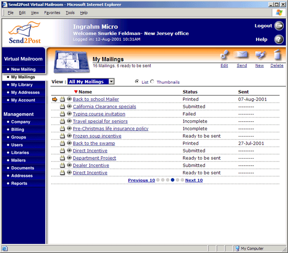Go to My Library in sidebar

[x=24, y=85]
